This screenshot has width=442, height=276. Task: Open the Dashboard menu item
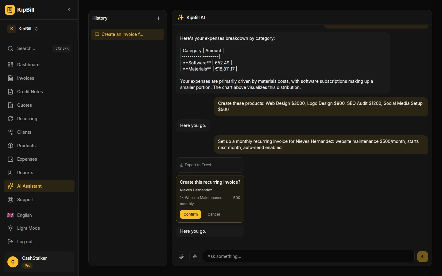[x=28, y=65]
